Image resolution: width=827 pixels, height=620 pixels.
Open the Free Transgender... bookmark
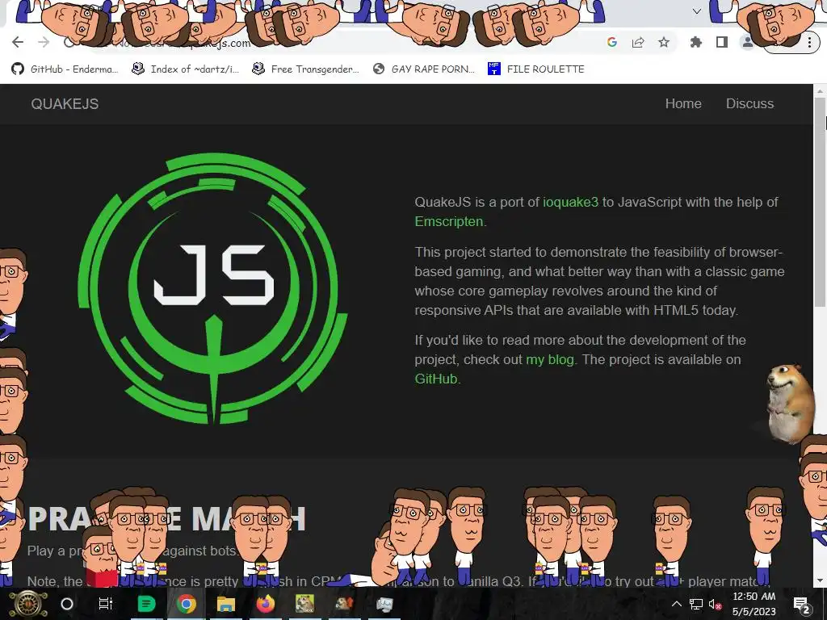[x=306, y=69]
